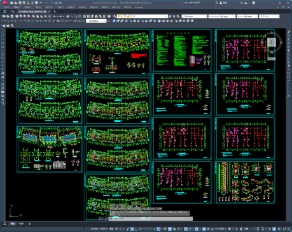This screenshot has width=292, height=232.
Task: Toggle Clean Screen in status bar
Action: tap(284, 229)
